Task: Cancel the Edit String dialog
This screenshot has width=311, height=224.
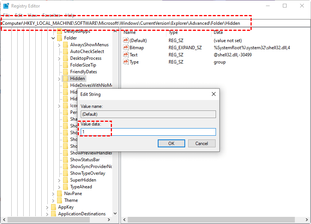Action: 202,143
